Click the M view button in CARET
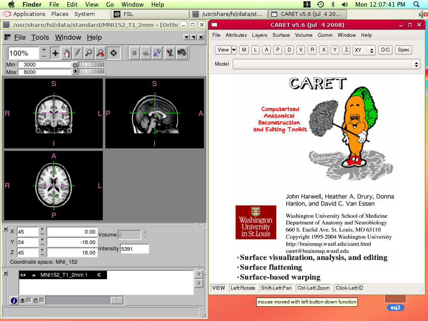This screenshot has height=321, width=428. pyautogui.click(x=244, y=50)
